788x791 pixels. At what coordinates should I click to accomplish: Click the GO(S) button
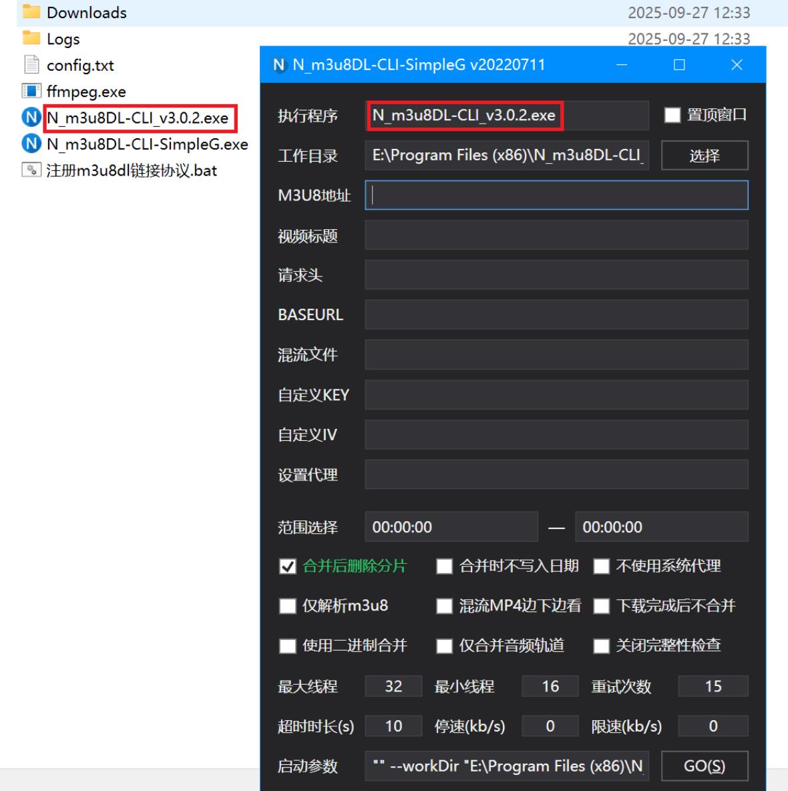point(705,766)
